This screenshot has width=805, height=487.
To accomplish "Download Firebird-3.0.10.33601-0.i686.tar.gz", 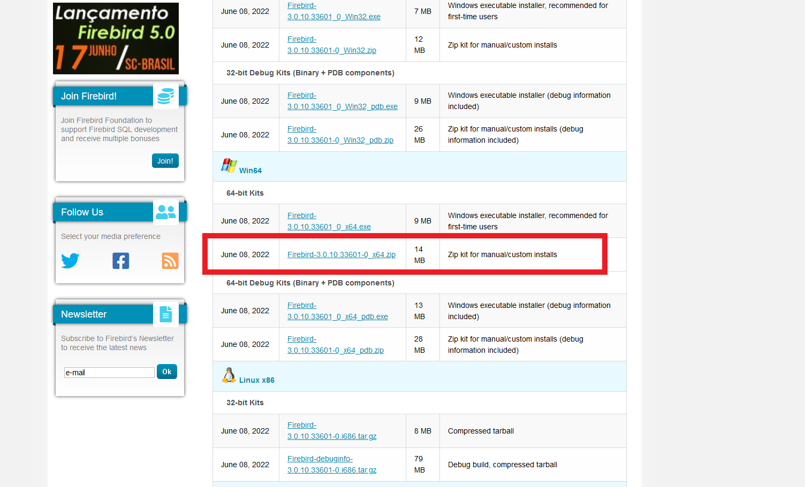I will 332,431.
